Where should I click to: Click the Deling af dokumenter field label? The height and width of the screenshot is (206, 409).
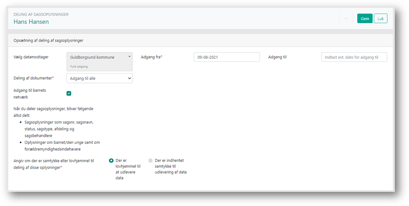34,77
